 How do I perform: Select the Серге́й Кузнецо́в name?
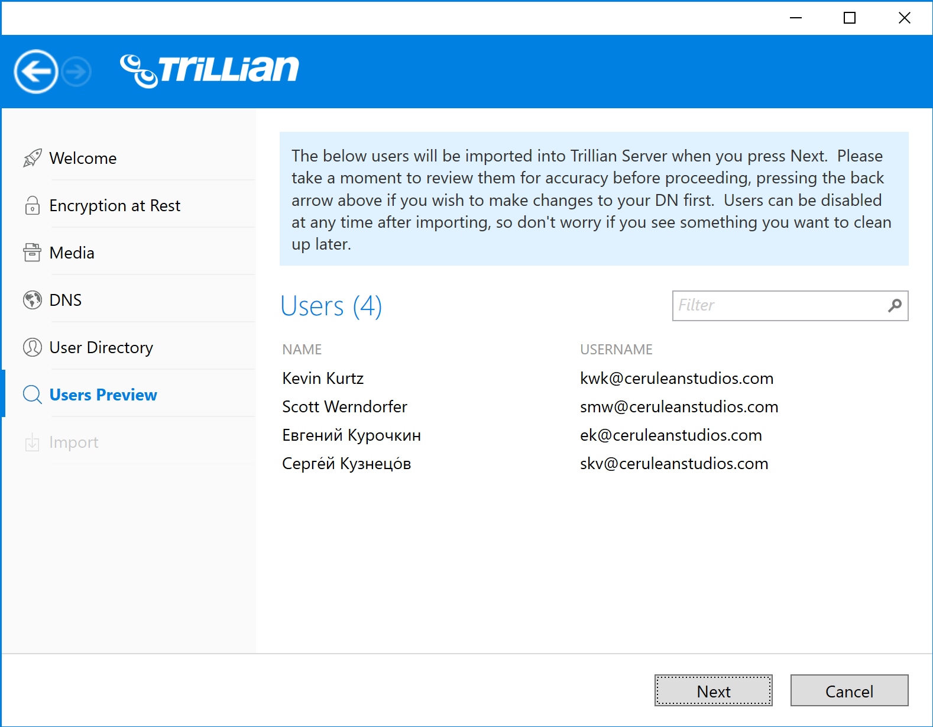(346, 463)
